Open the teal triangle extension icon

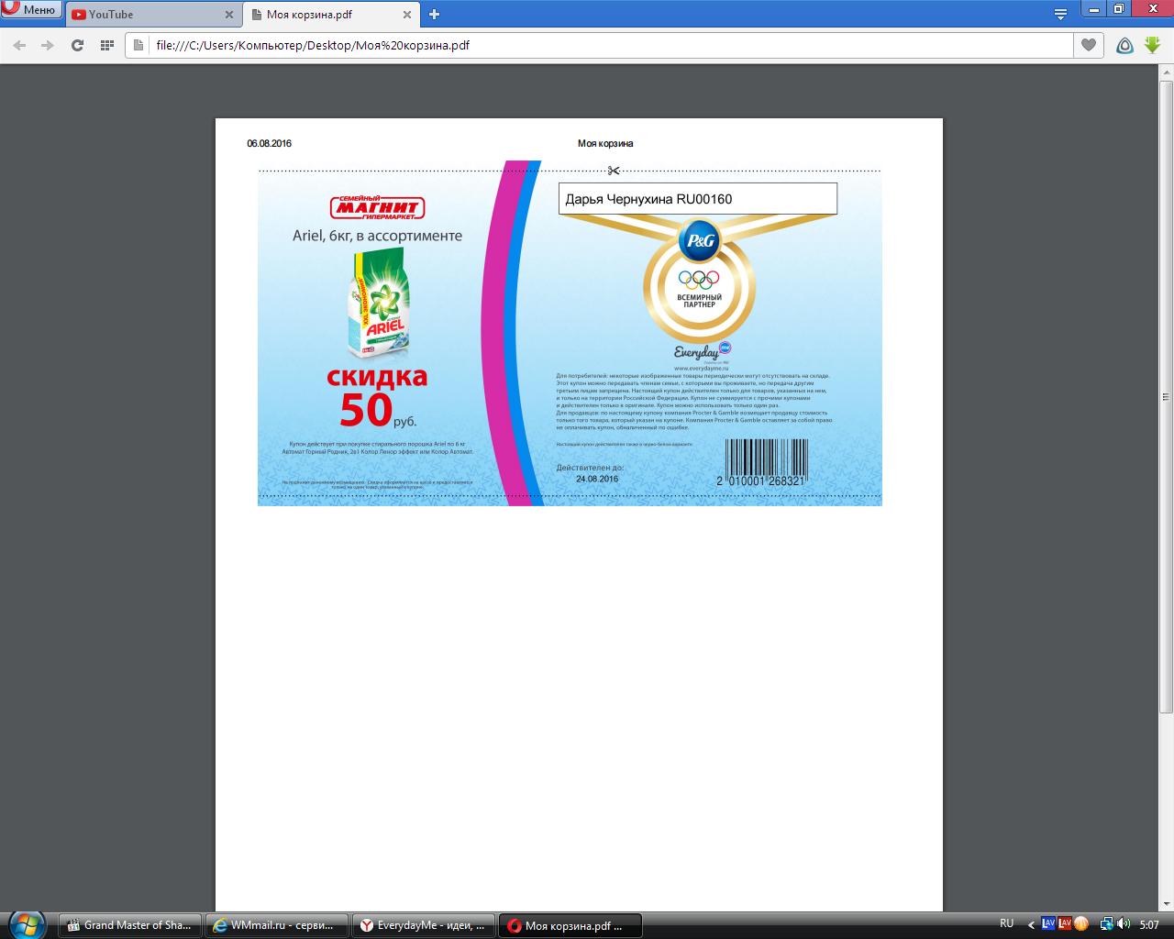click(1124, 45)
